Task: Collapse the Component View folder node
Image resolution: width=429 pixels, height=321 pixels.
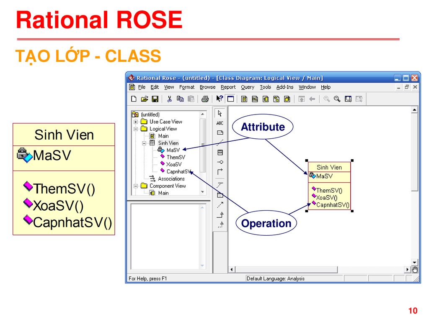Action: pyautogui.click(x=136, y=186)
